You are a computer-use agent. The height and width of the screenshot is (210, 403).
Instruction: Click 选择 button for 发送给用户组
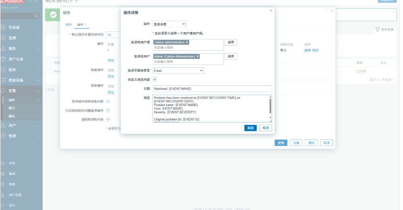tap(231, 42)
